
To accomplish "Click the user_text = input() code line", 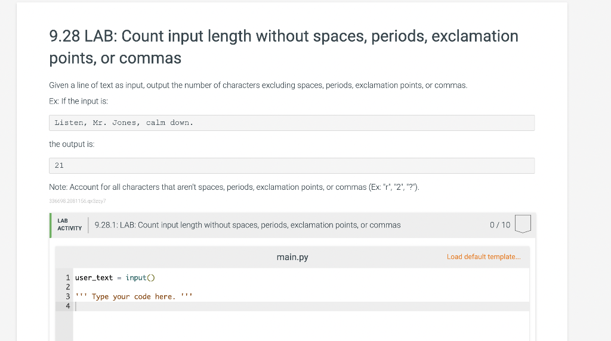I will (115, 277).
